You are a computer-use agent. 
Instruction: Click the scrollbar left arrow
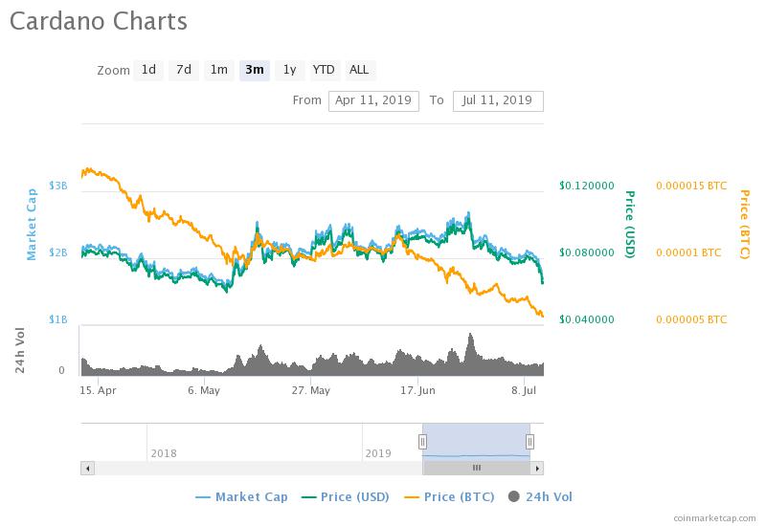click(x=87, y=468)
